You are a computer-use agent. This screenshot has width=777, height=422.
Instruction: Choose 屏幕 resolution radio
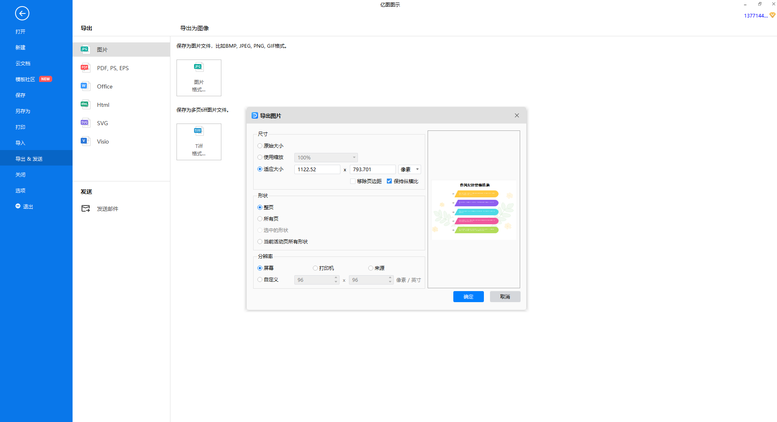tap(260, 268)
